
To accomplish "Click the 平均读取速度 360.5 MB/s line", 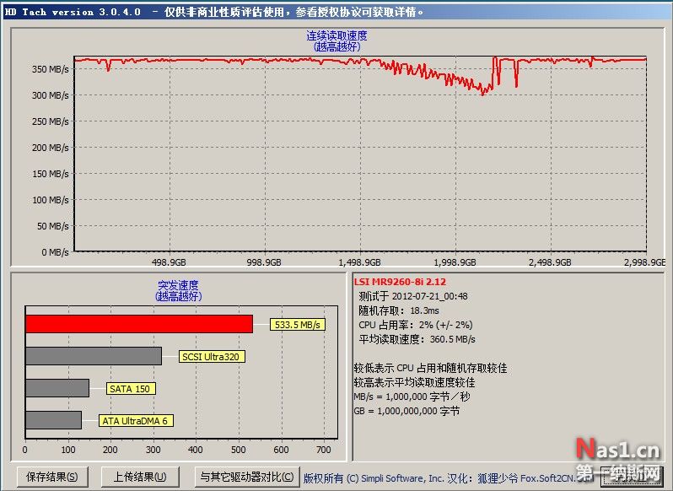I will (417, 339).
